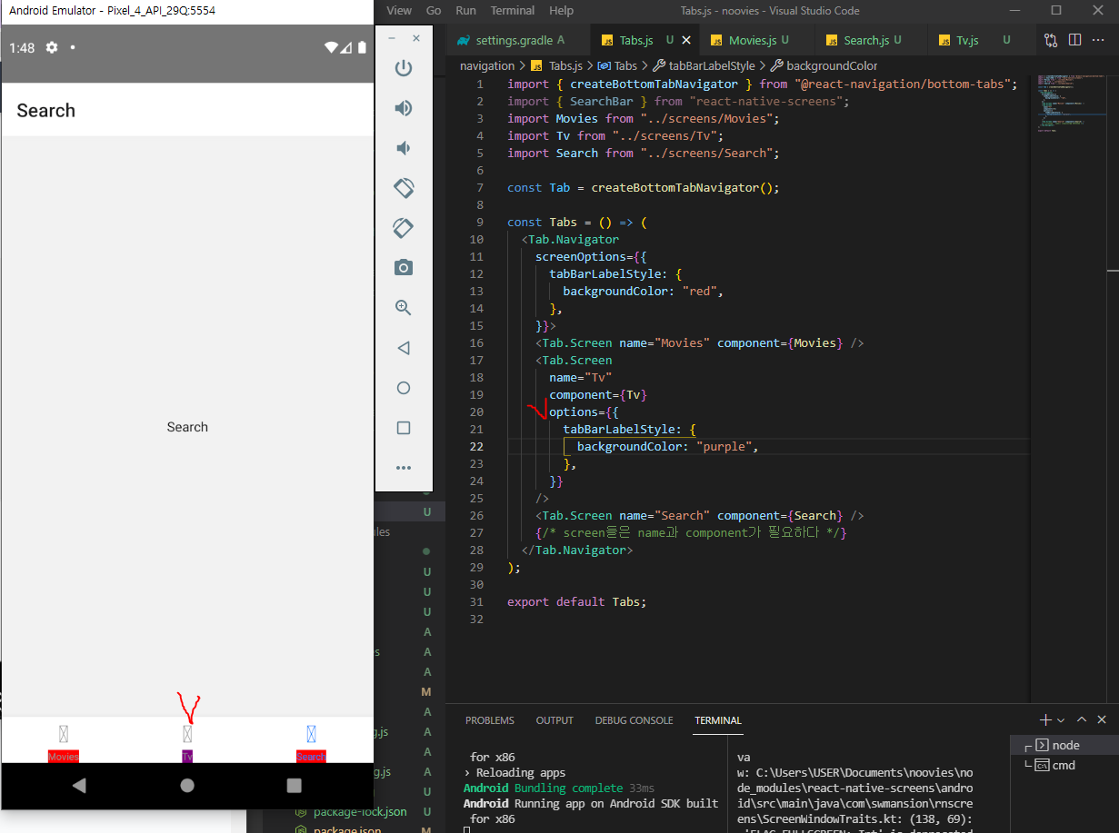Open the Go menu

pyautogui.click(x=434, y=10)
